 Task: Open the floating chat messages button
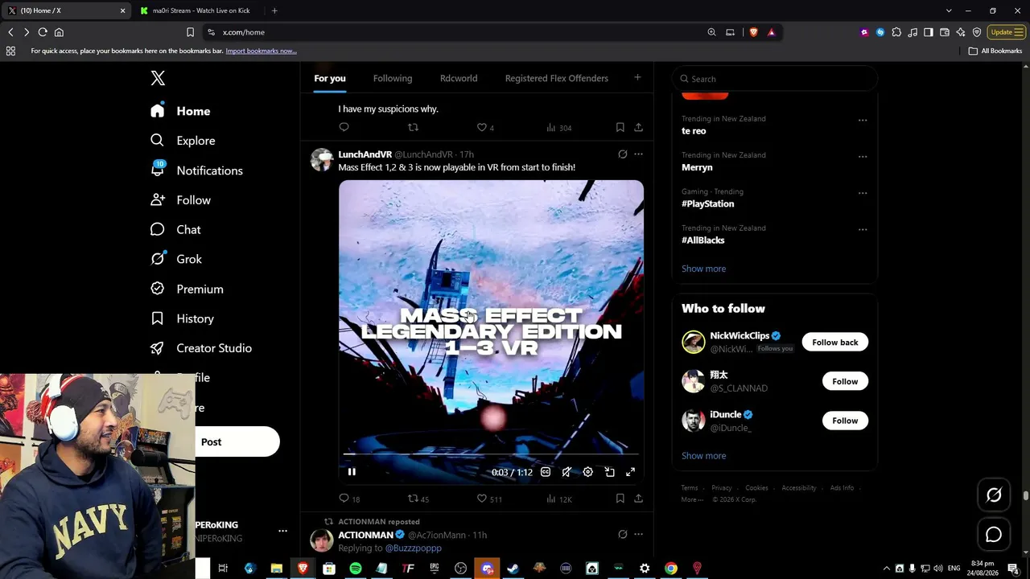pos(994,535)
